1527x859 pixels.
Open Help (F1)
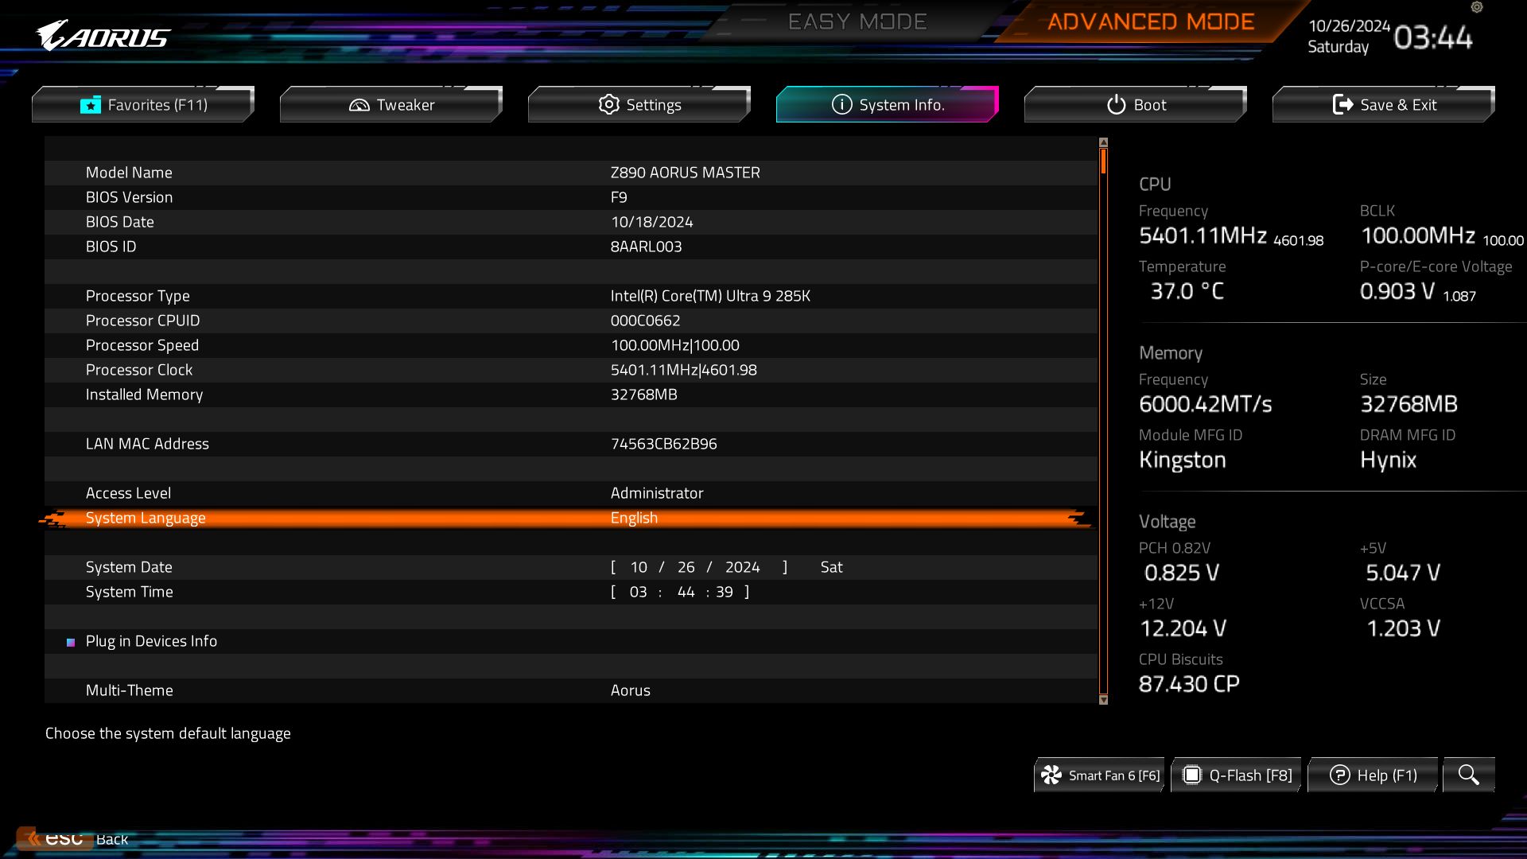click(1373, 775)
